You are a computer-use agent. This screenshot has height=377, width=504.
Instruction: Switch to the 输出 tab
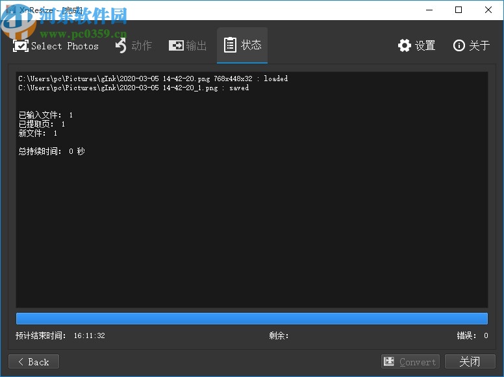(188, 45)
